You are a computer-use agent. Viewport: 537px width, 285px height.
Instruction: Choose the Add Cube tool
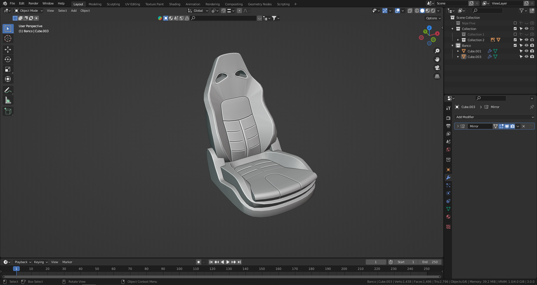pyautogui.click(x=8, y=111)
